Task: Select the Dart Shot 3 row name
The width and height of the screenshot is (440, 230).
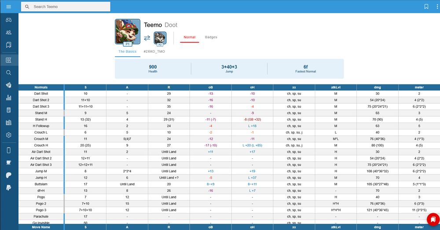Action: [x=41, y=106]
